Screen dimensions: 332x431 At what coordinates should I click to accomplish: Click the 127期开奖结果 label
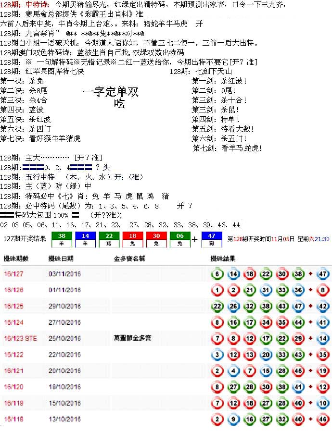pos(25,239)
